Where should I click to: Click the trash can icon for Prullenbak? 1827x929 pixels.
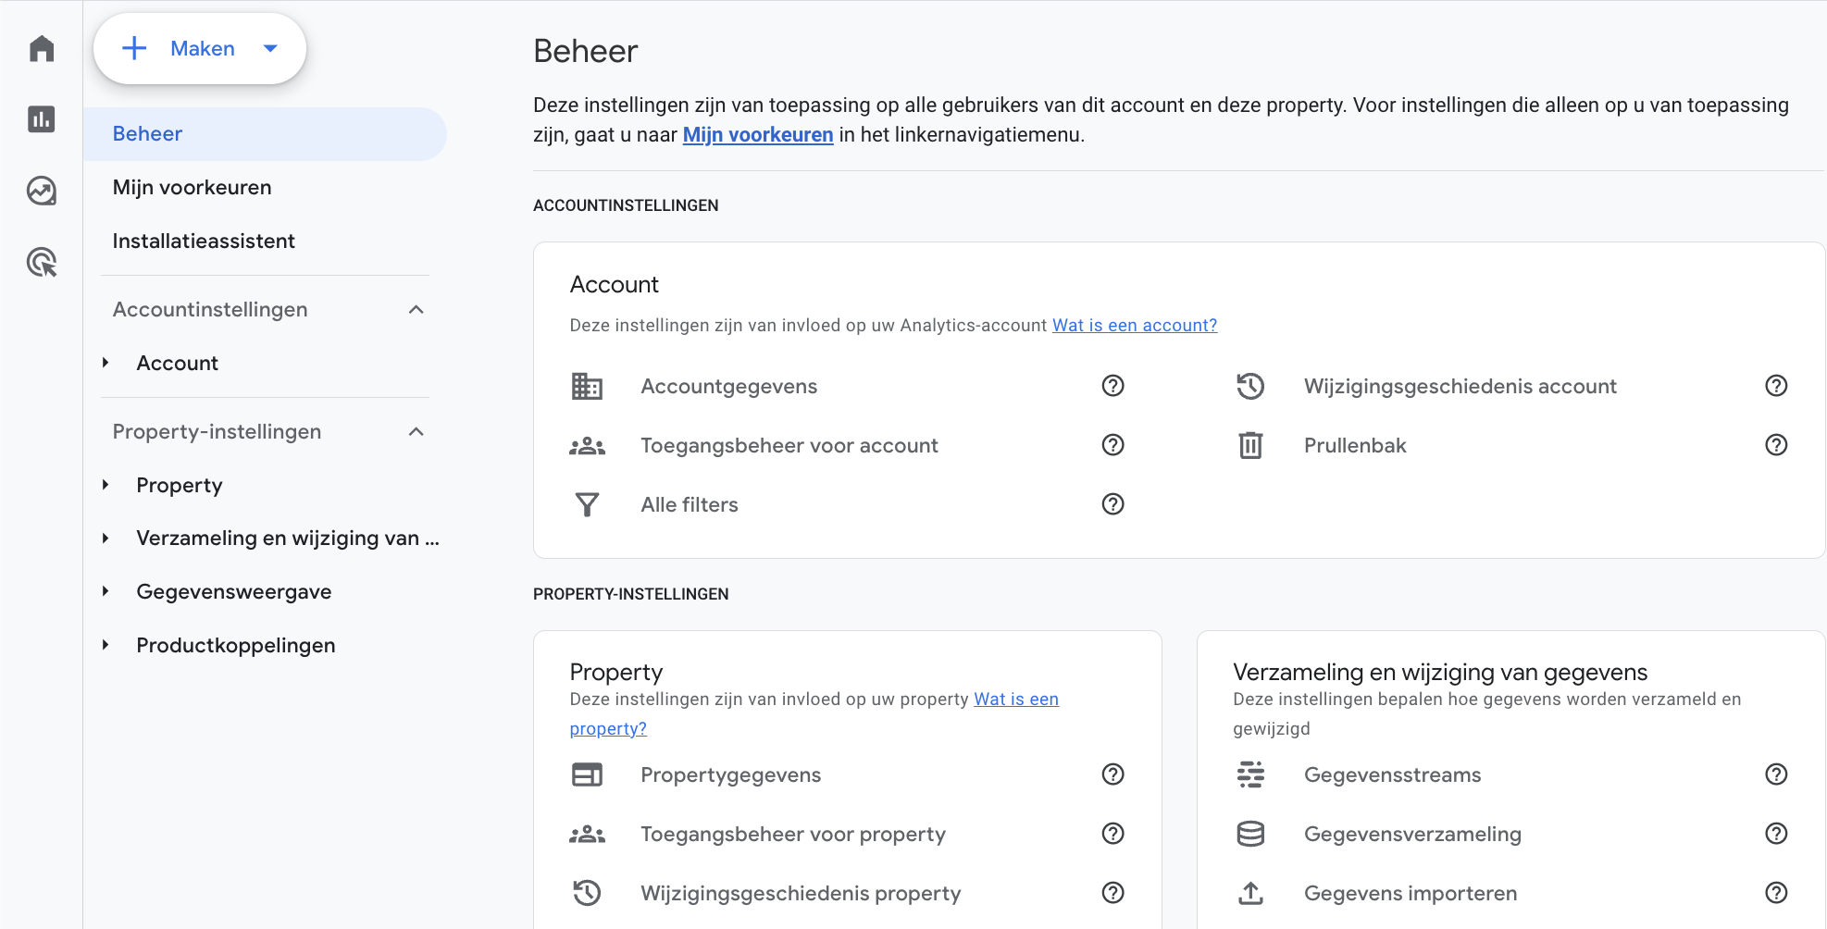click(1250, 445)
